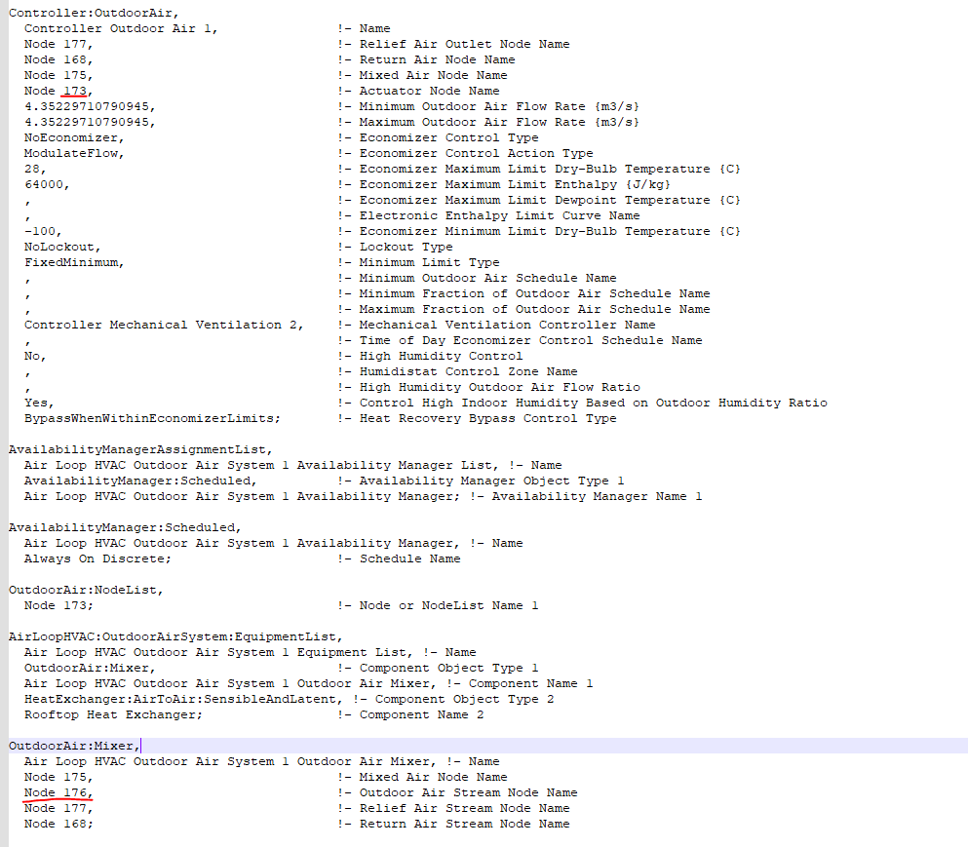Click the comment "Economizer Control Type"
Image resolution: width=968 pixels, height=847 pixels.
click(448, 137)
